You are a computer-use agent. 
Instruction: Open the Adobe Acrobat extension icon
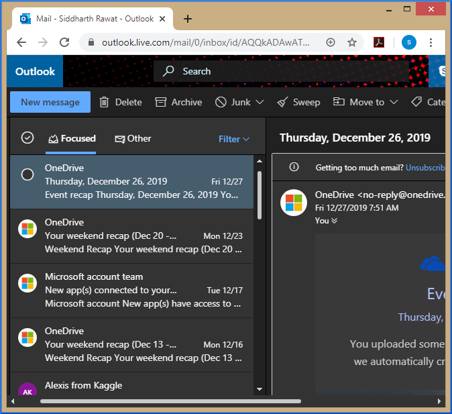point(379,42)
